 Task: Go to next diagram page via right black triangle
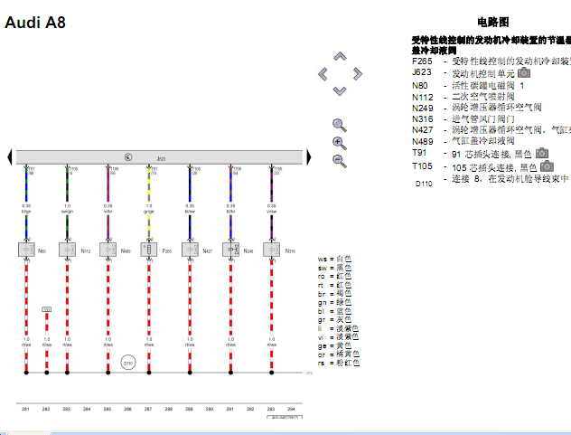click(x=309, y=157)
